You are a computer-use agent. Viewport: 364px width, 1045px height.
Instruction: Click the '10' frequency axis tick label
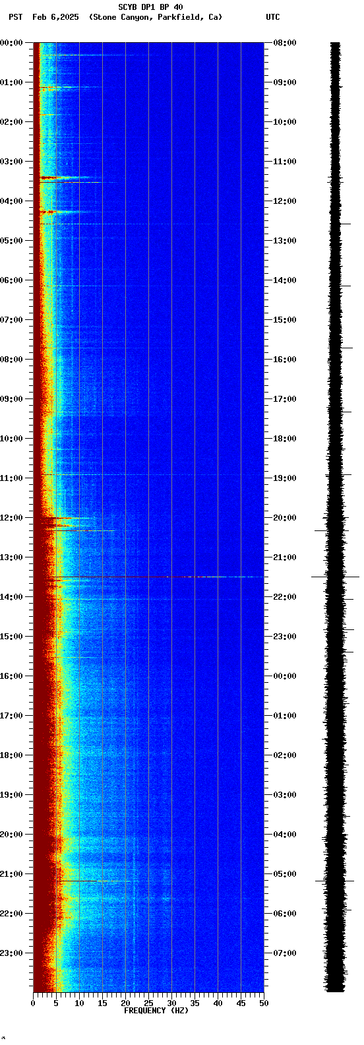tap(79, 1003)
